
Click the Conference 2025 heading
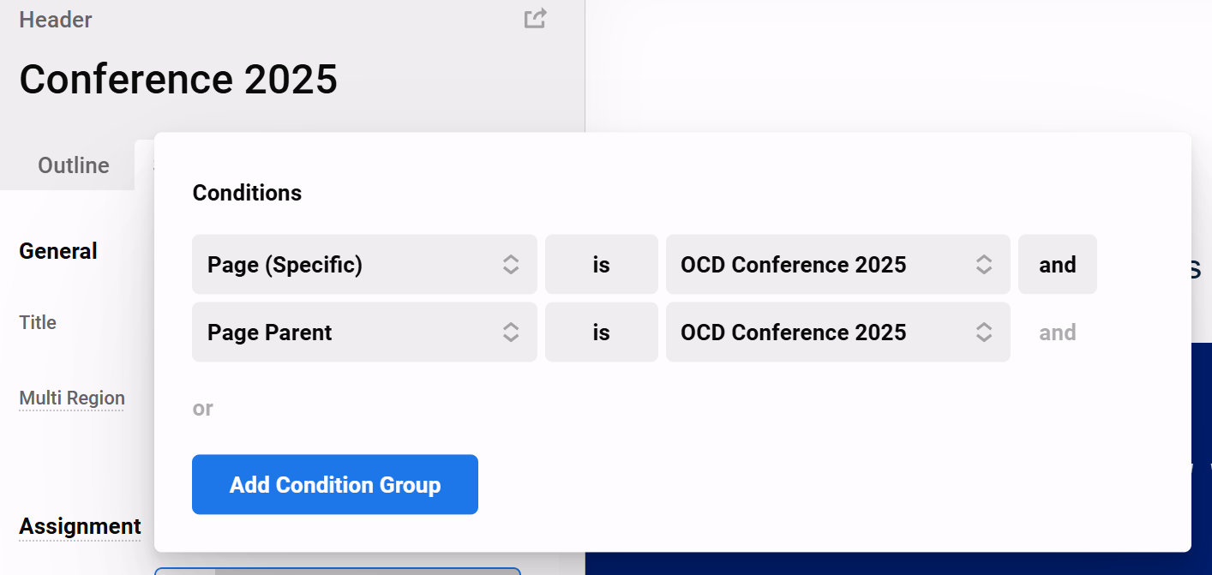point(178,79)
